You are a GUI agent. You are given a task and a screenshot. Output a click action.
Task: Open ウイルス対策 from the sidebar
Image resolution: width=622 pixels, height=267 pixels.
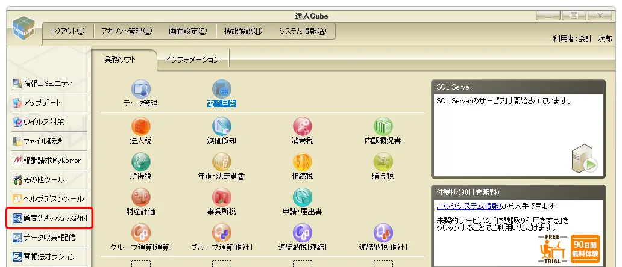[44, 122]
